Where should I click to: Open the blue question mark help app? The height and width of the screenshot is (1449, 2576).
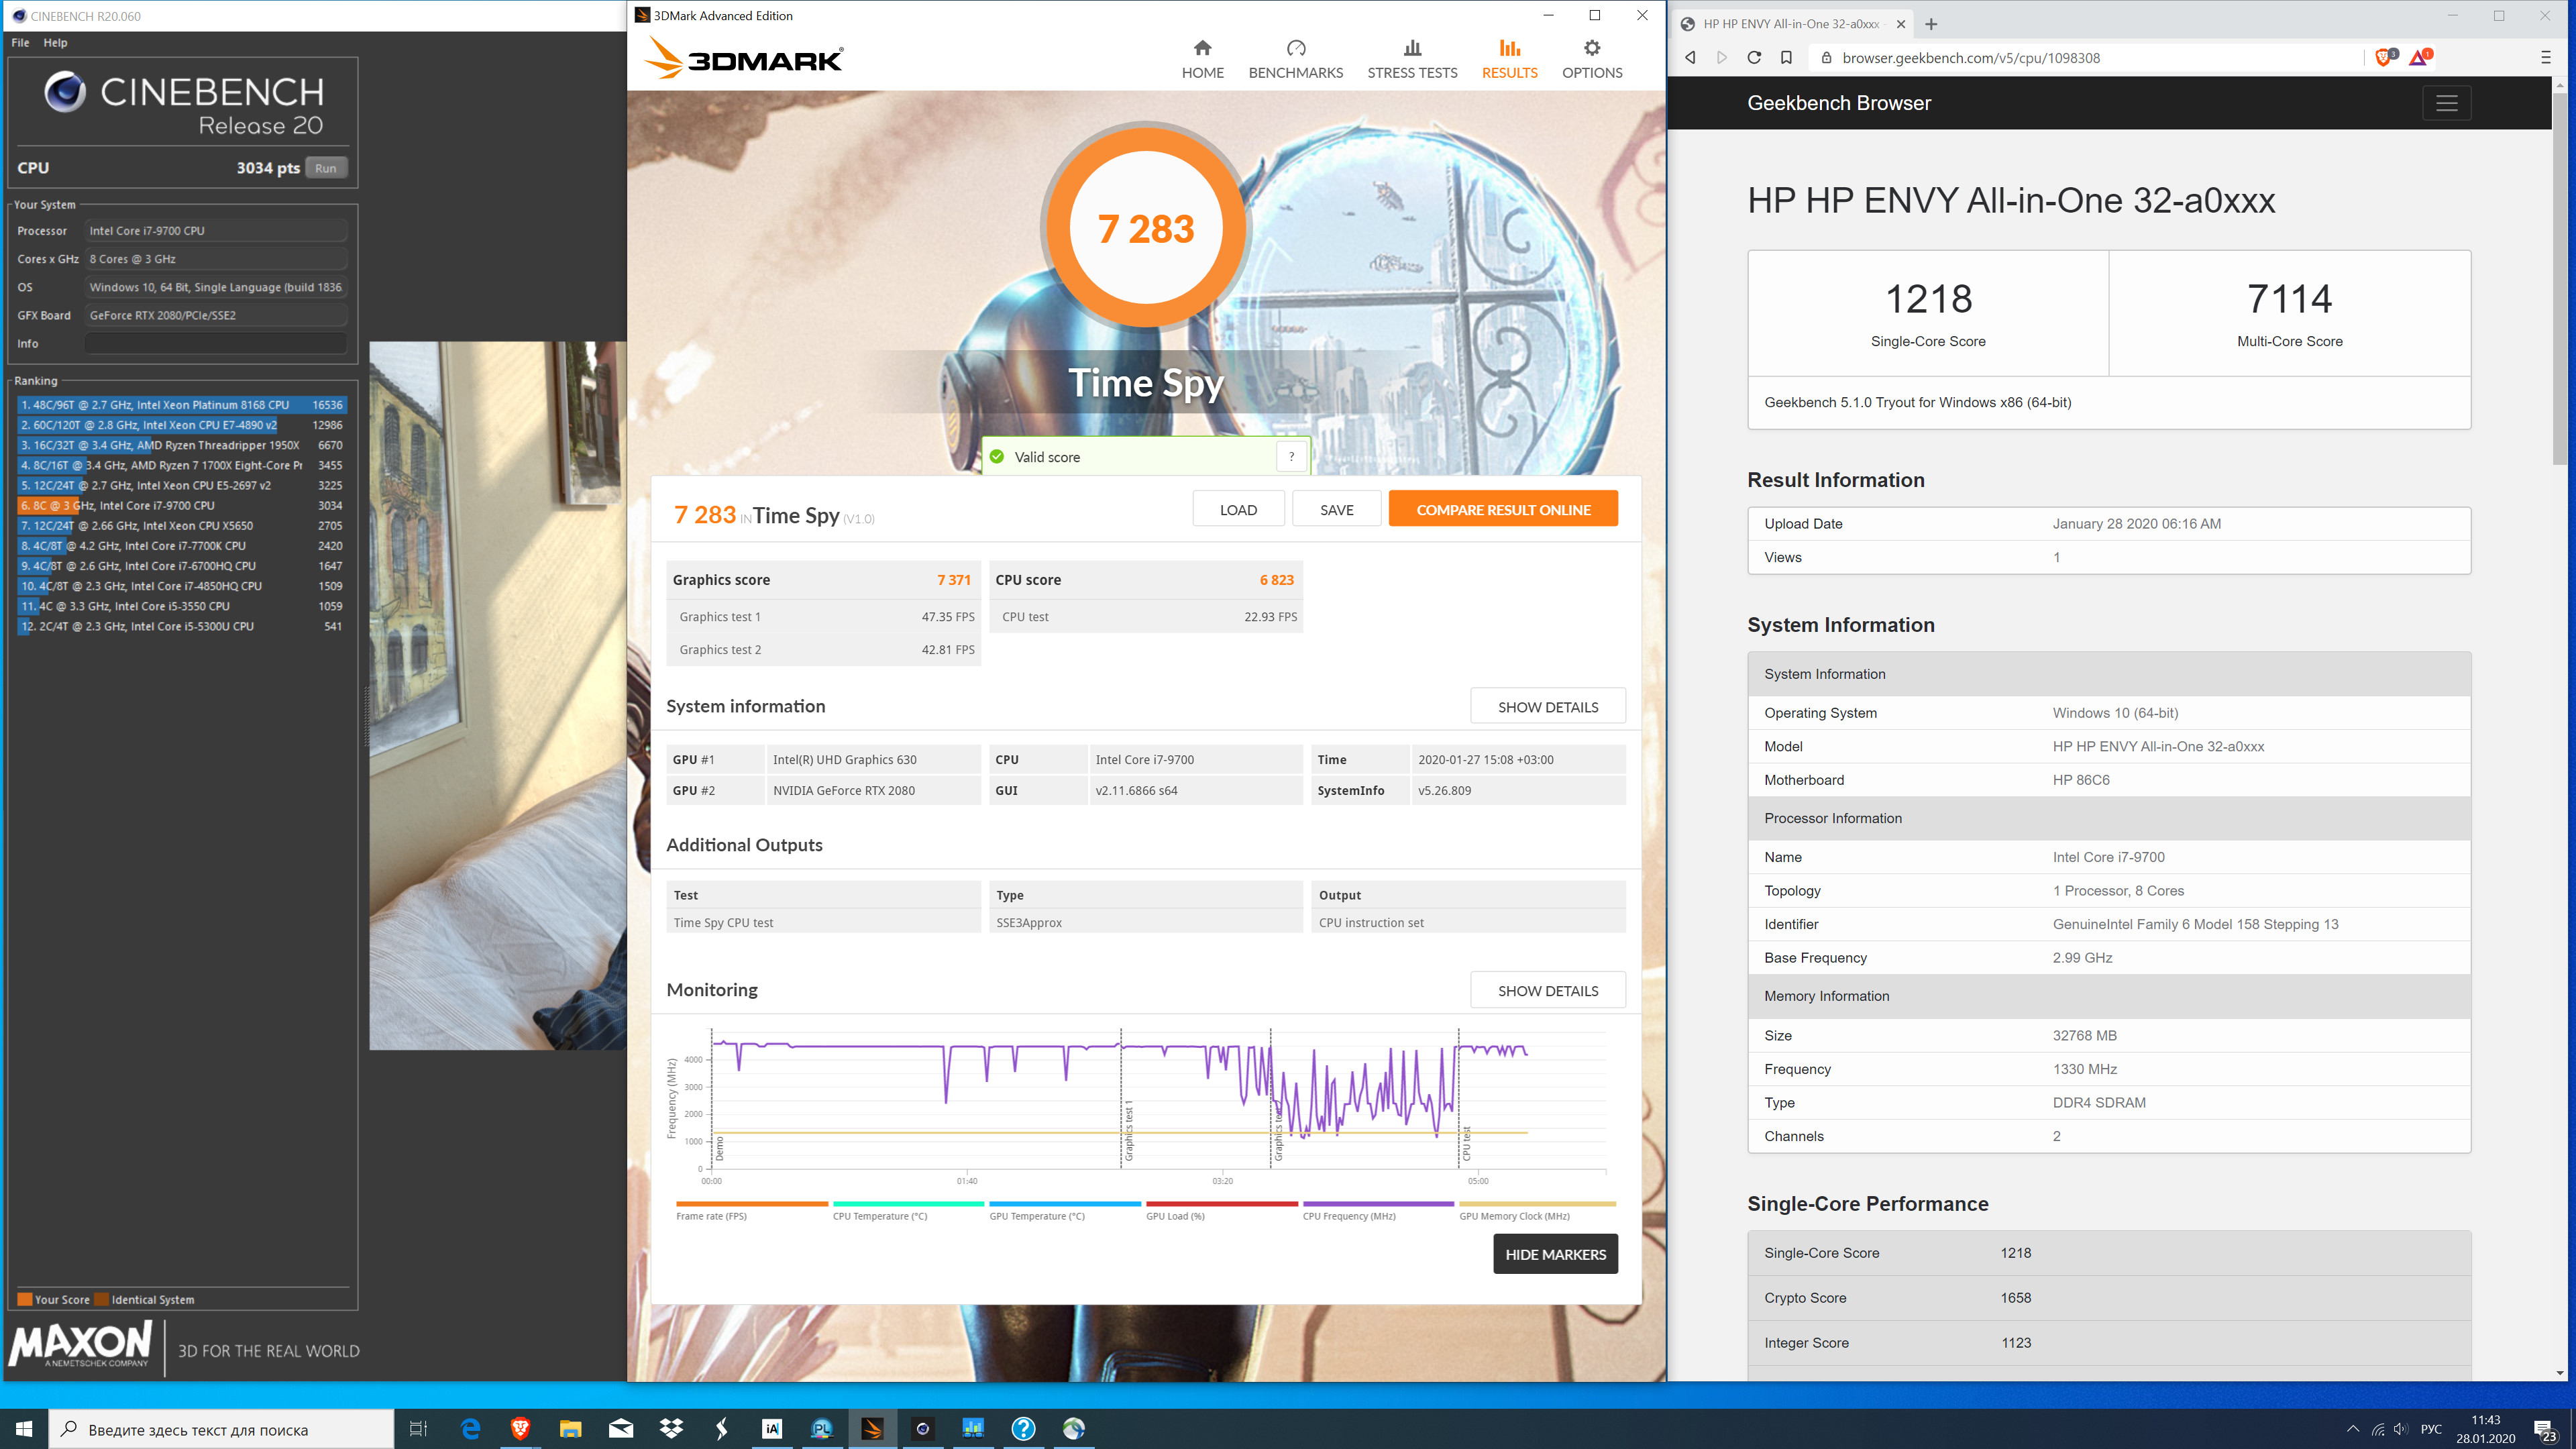(1023, 1429)
